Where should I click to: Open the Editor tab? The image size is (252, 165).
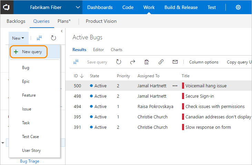(x=98, y=50)
